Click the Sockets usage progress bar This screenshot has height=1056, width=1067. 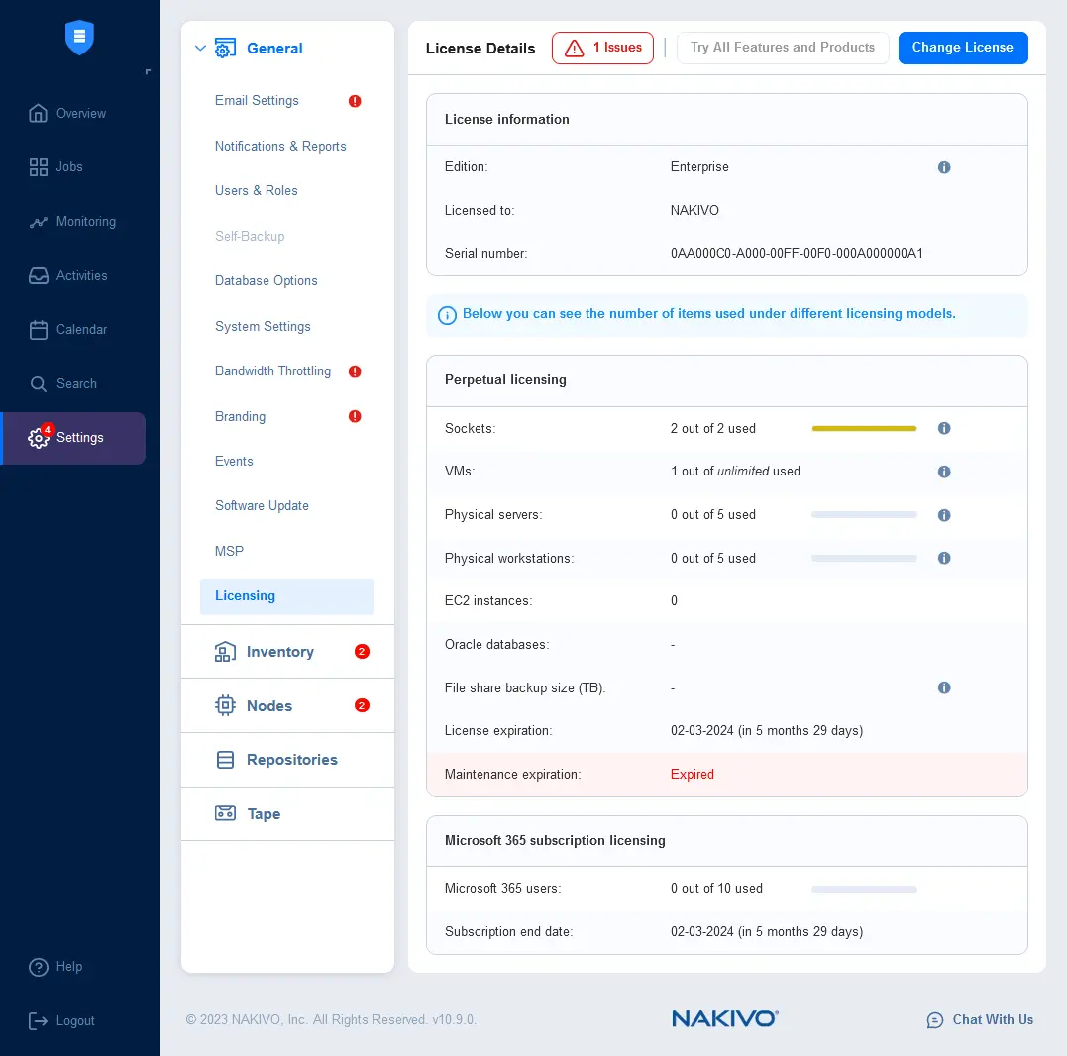(864, 429)
